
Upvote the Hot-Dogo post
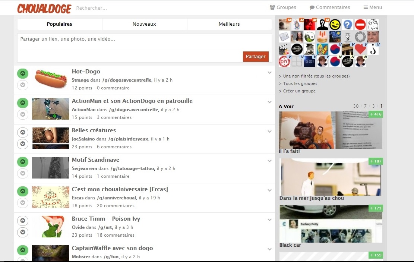click(x=23, y=73)
